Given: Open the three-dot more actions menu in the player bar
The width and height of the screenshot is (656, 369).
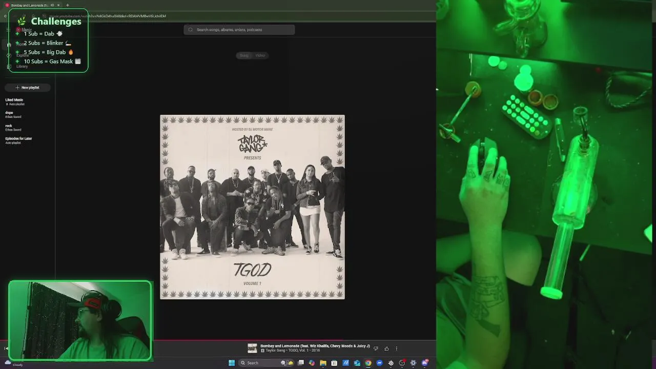Looking at the screenshot, I should click(396, 348).
